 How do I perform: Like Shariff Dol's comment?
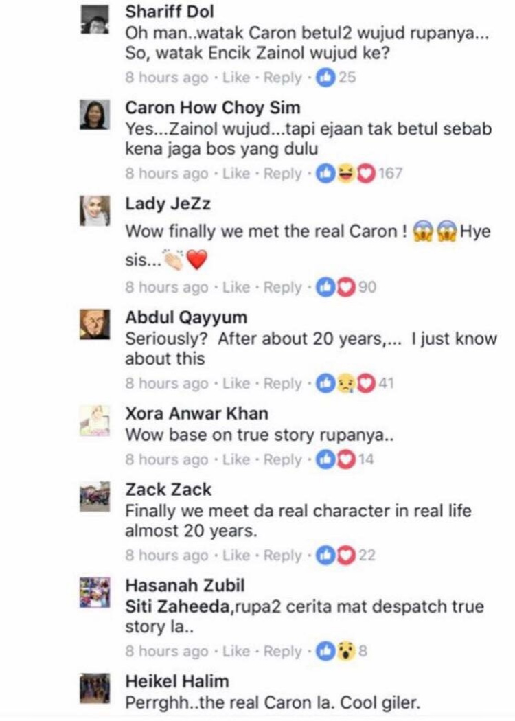[236, 77]
